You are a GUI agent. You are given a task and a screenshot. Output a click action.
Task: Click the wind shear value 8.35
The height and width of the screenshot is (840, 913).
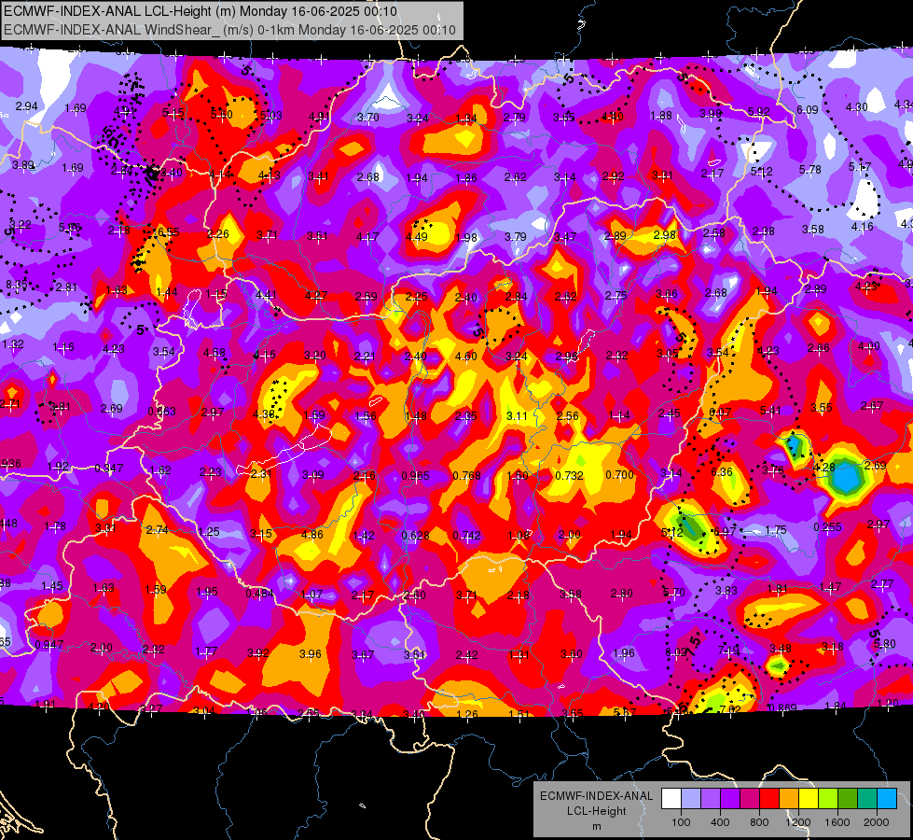17,285
